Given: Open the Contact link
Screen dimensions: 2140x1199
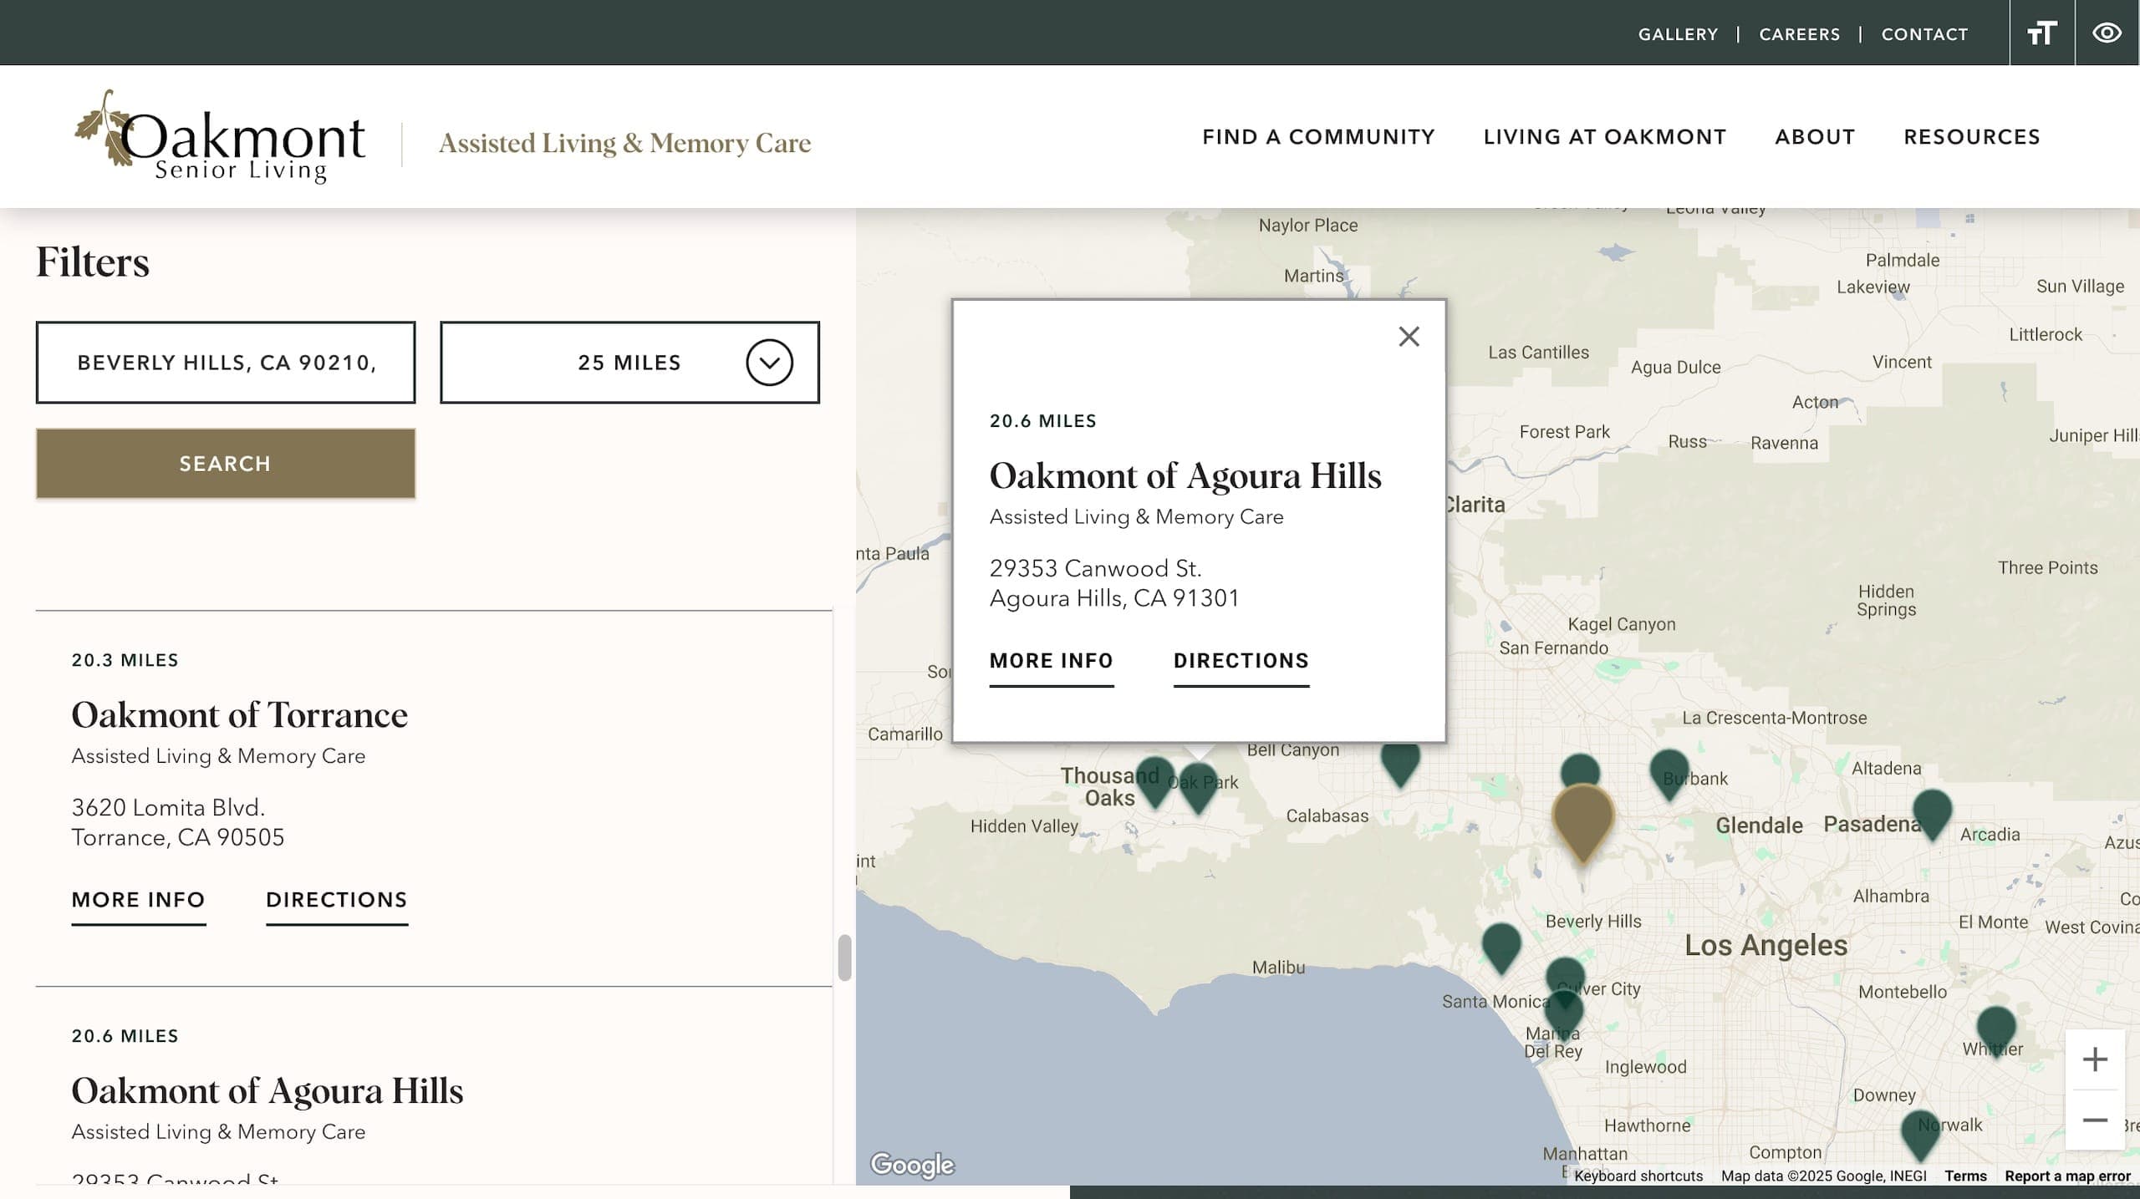Looking at the screenshot, I should (1924, 34).
